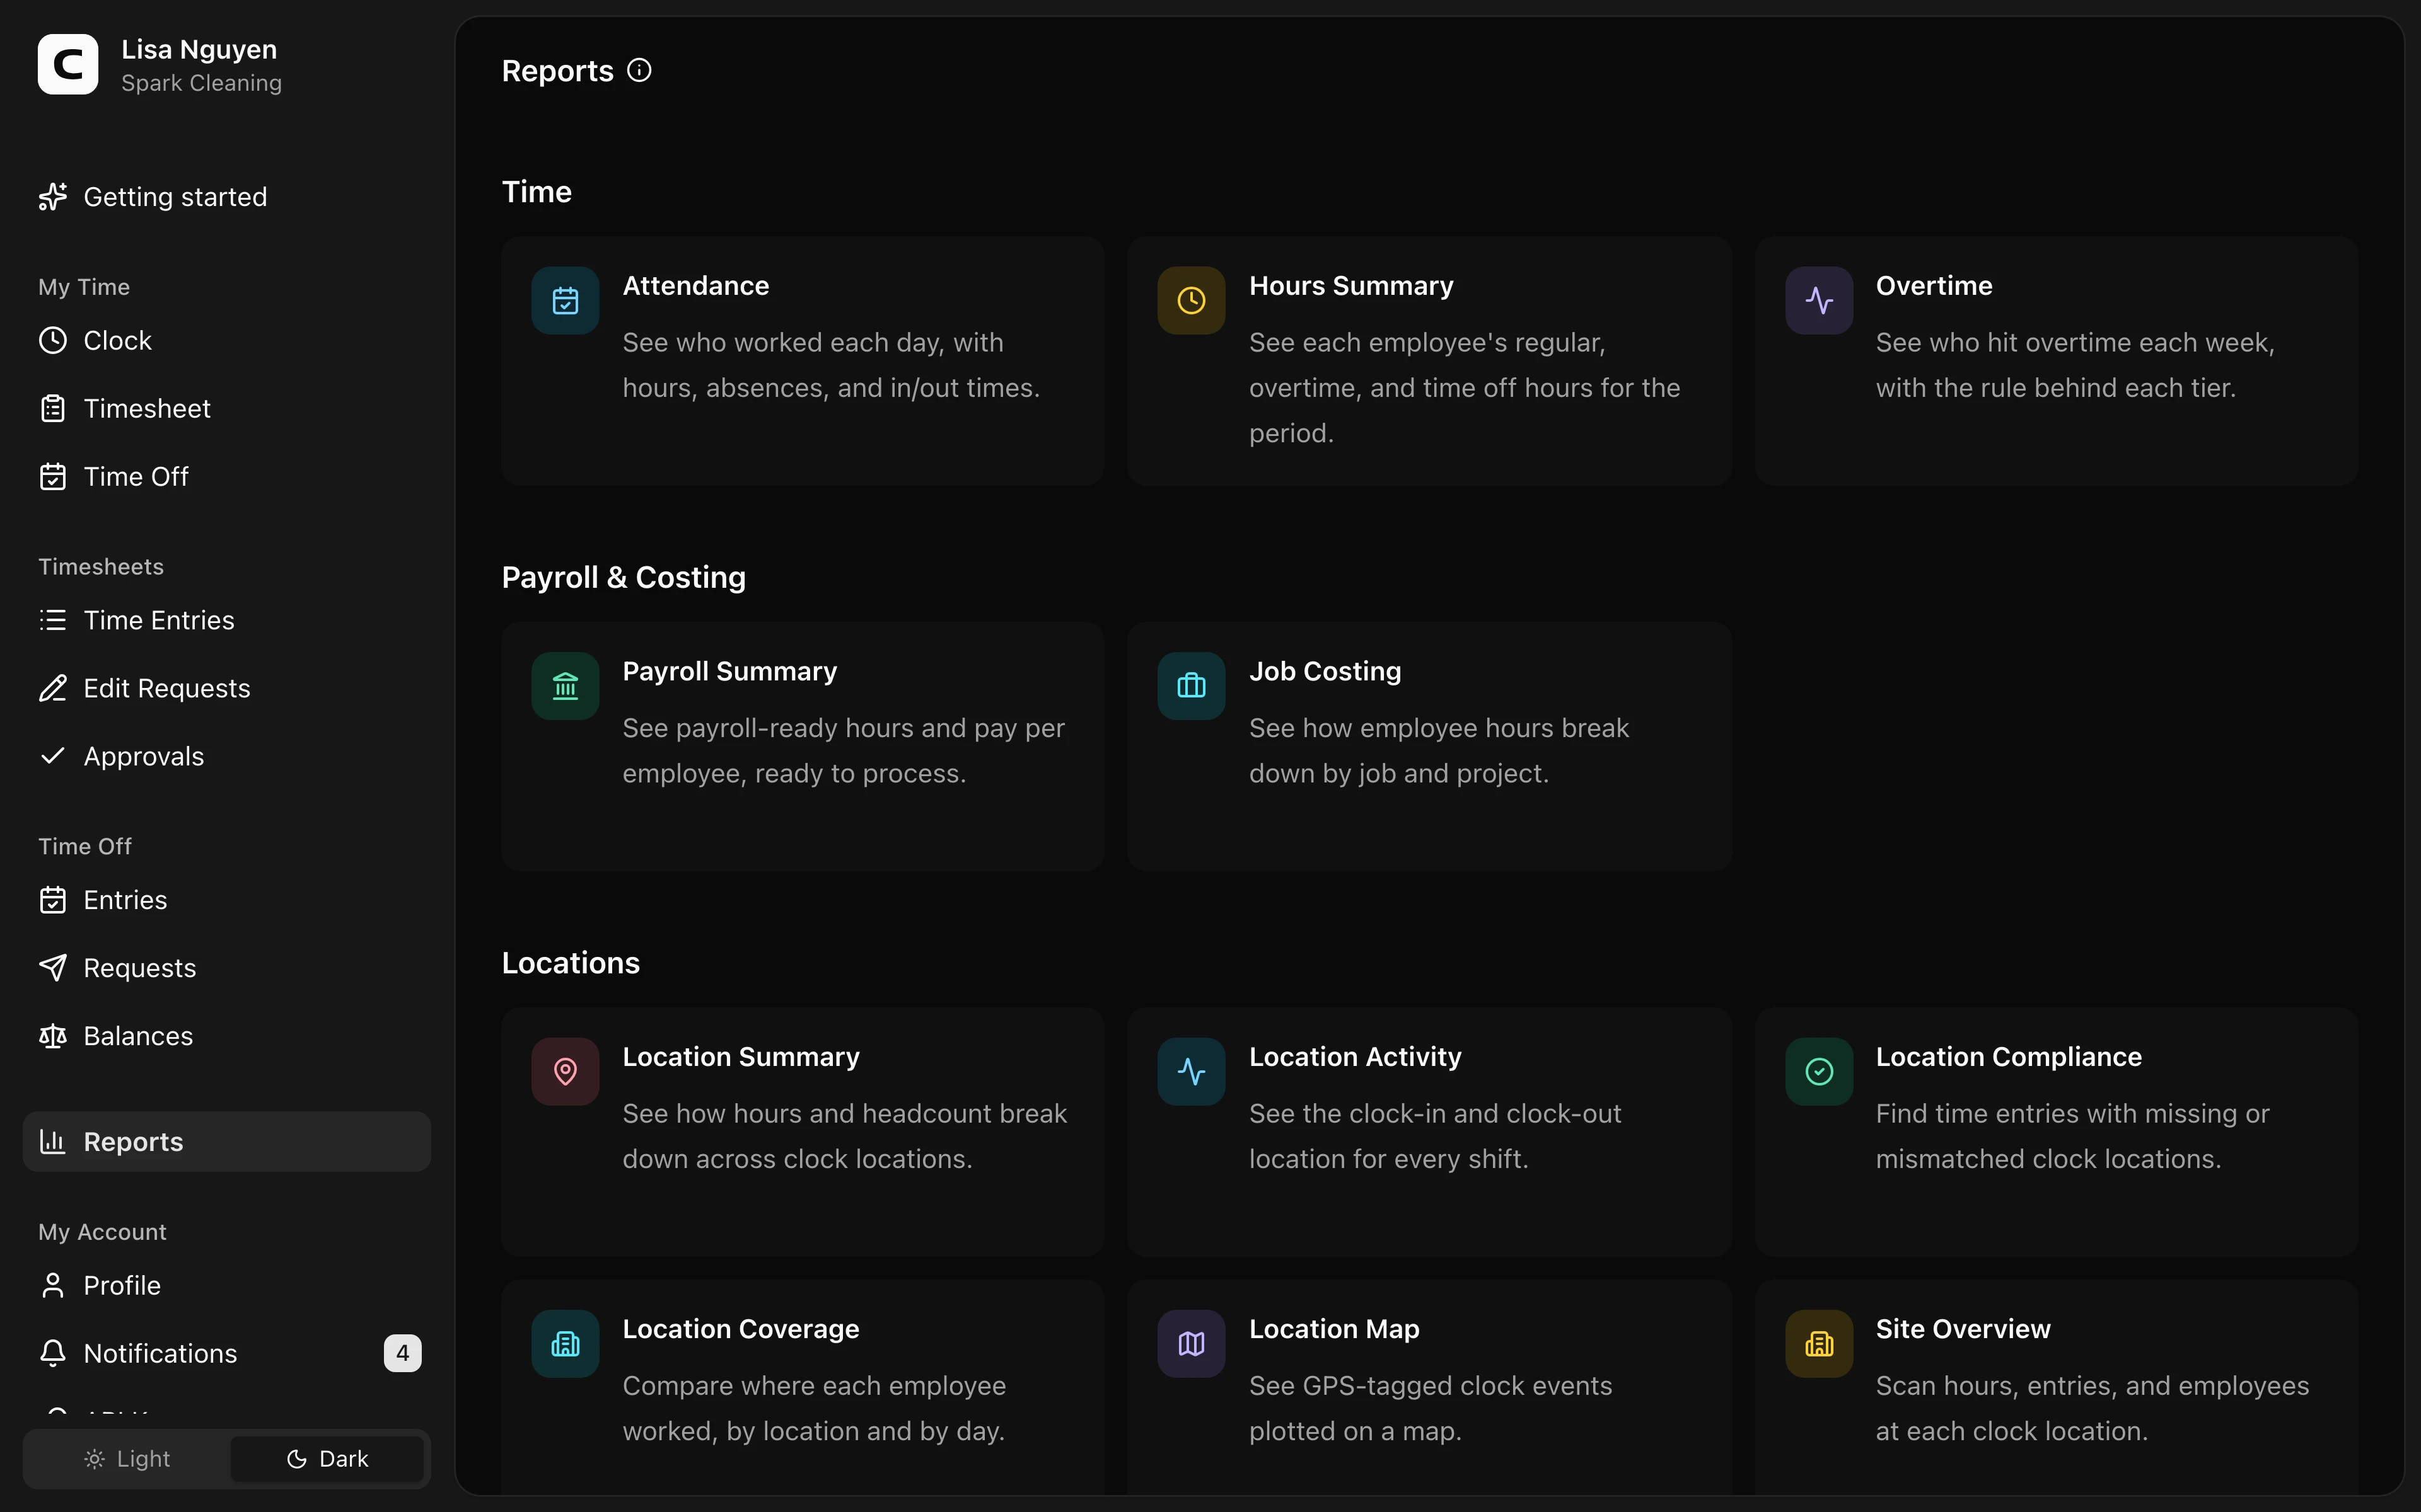Click the Payroll Summary bank icon
Screen dimensions: 2421x1512
coord(566,686)
